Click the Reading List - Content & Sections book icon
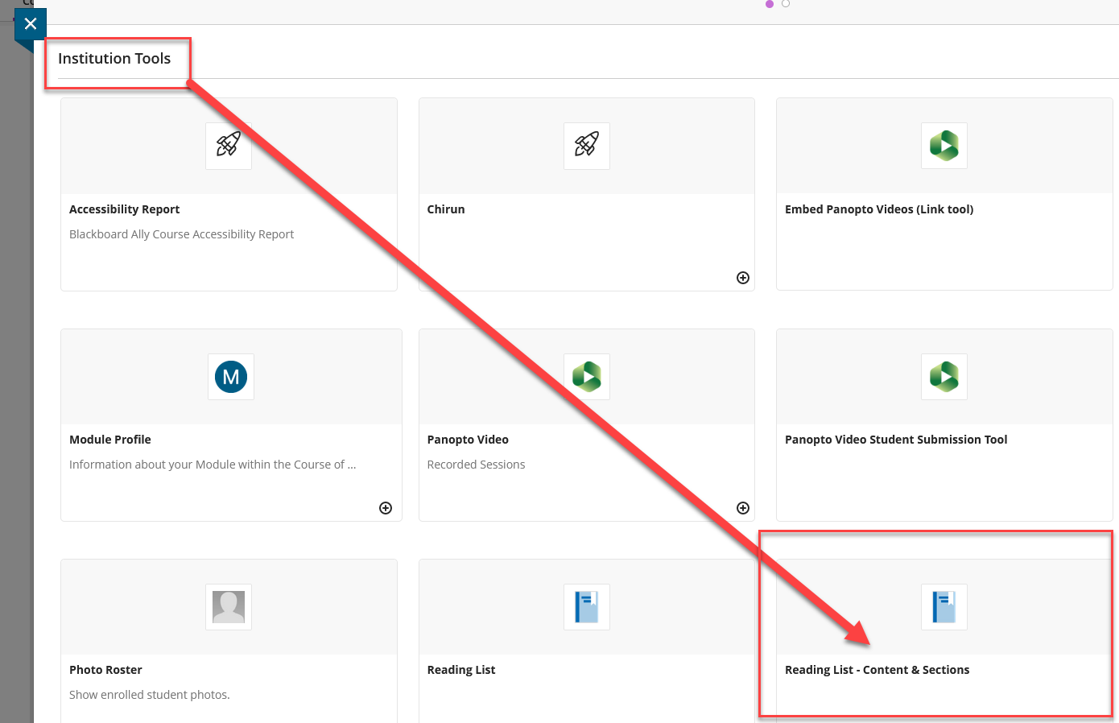 944,607
